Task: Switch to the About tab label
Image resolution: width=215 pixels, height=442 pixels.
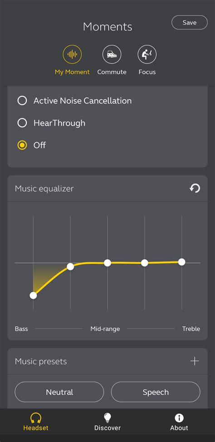Action: click(179, 428)
